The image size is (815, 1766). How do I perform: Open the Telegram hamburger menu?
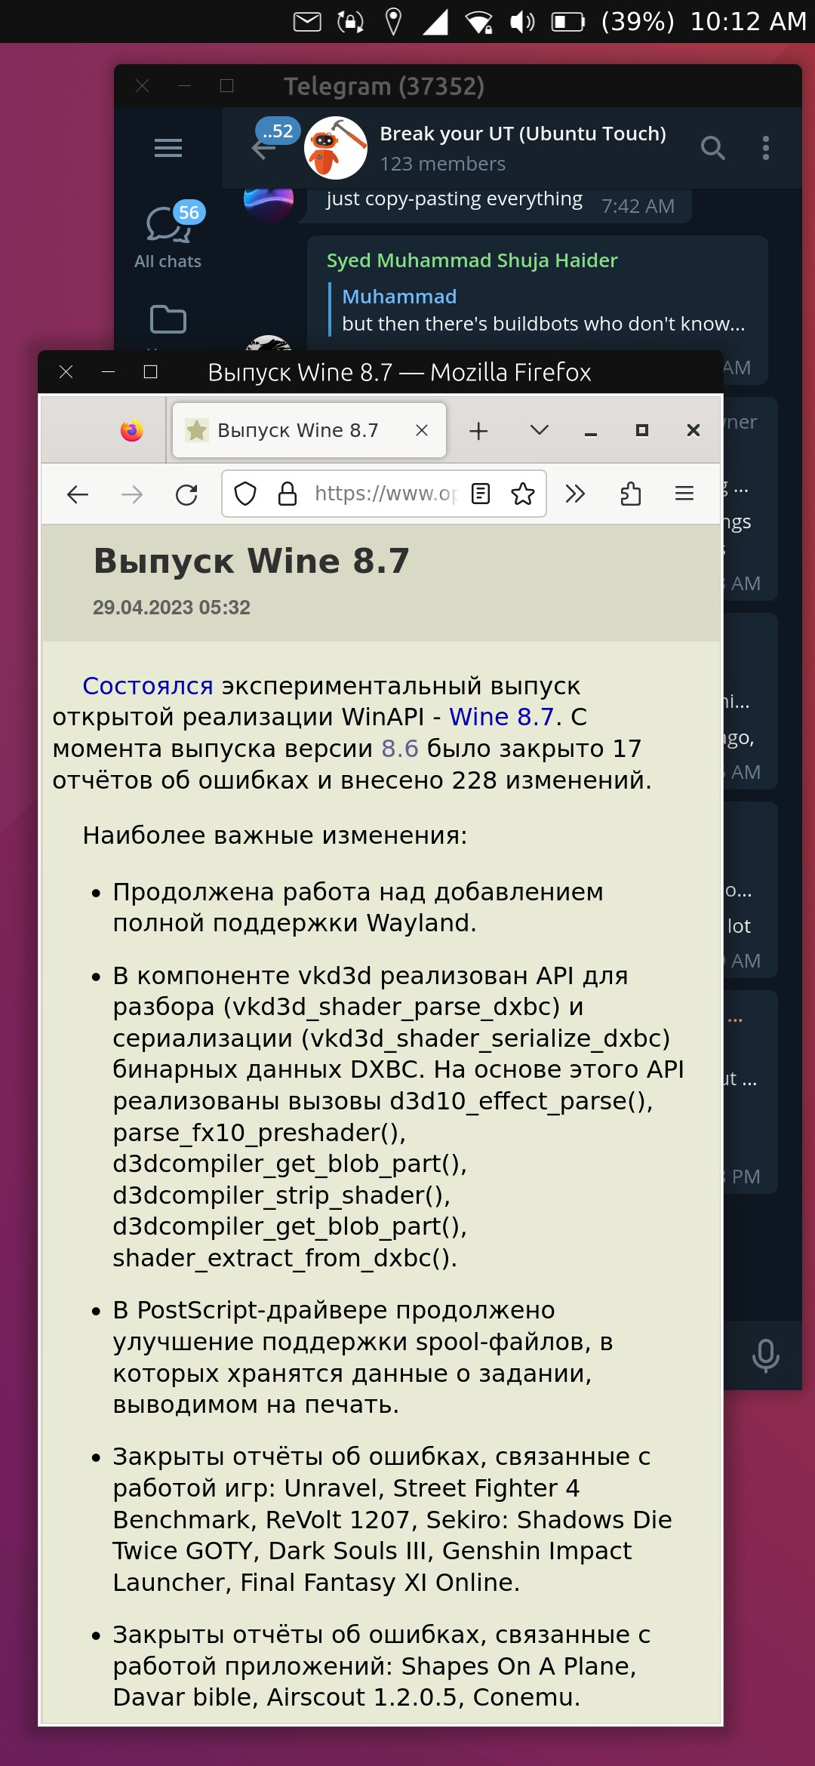pyautogui.click(x=168, y=148)
